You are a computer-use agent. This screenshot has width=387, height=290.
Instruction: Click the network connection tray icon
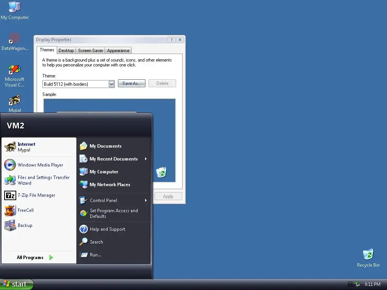tap(351, 284)
